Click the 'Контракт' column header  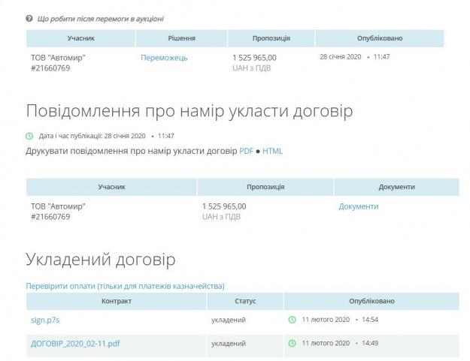click(x=116, y=301)
